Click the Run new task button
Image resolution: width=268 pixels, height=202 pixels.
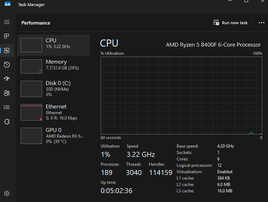coord(231,23)
